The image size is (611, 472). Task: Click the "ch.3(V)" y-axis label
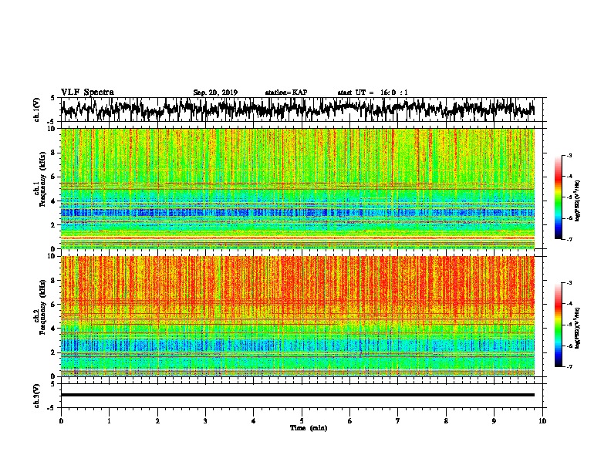37,396
